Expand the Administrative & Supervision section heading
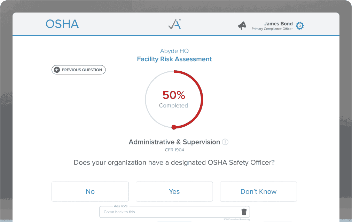Viewport: 352px width, 222px height. 174,142
